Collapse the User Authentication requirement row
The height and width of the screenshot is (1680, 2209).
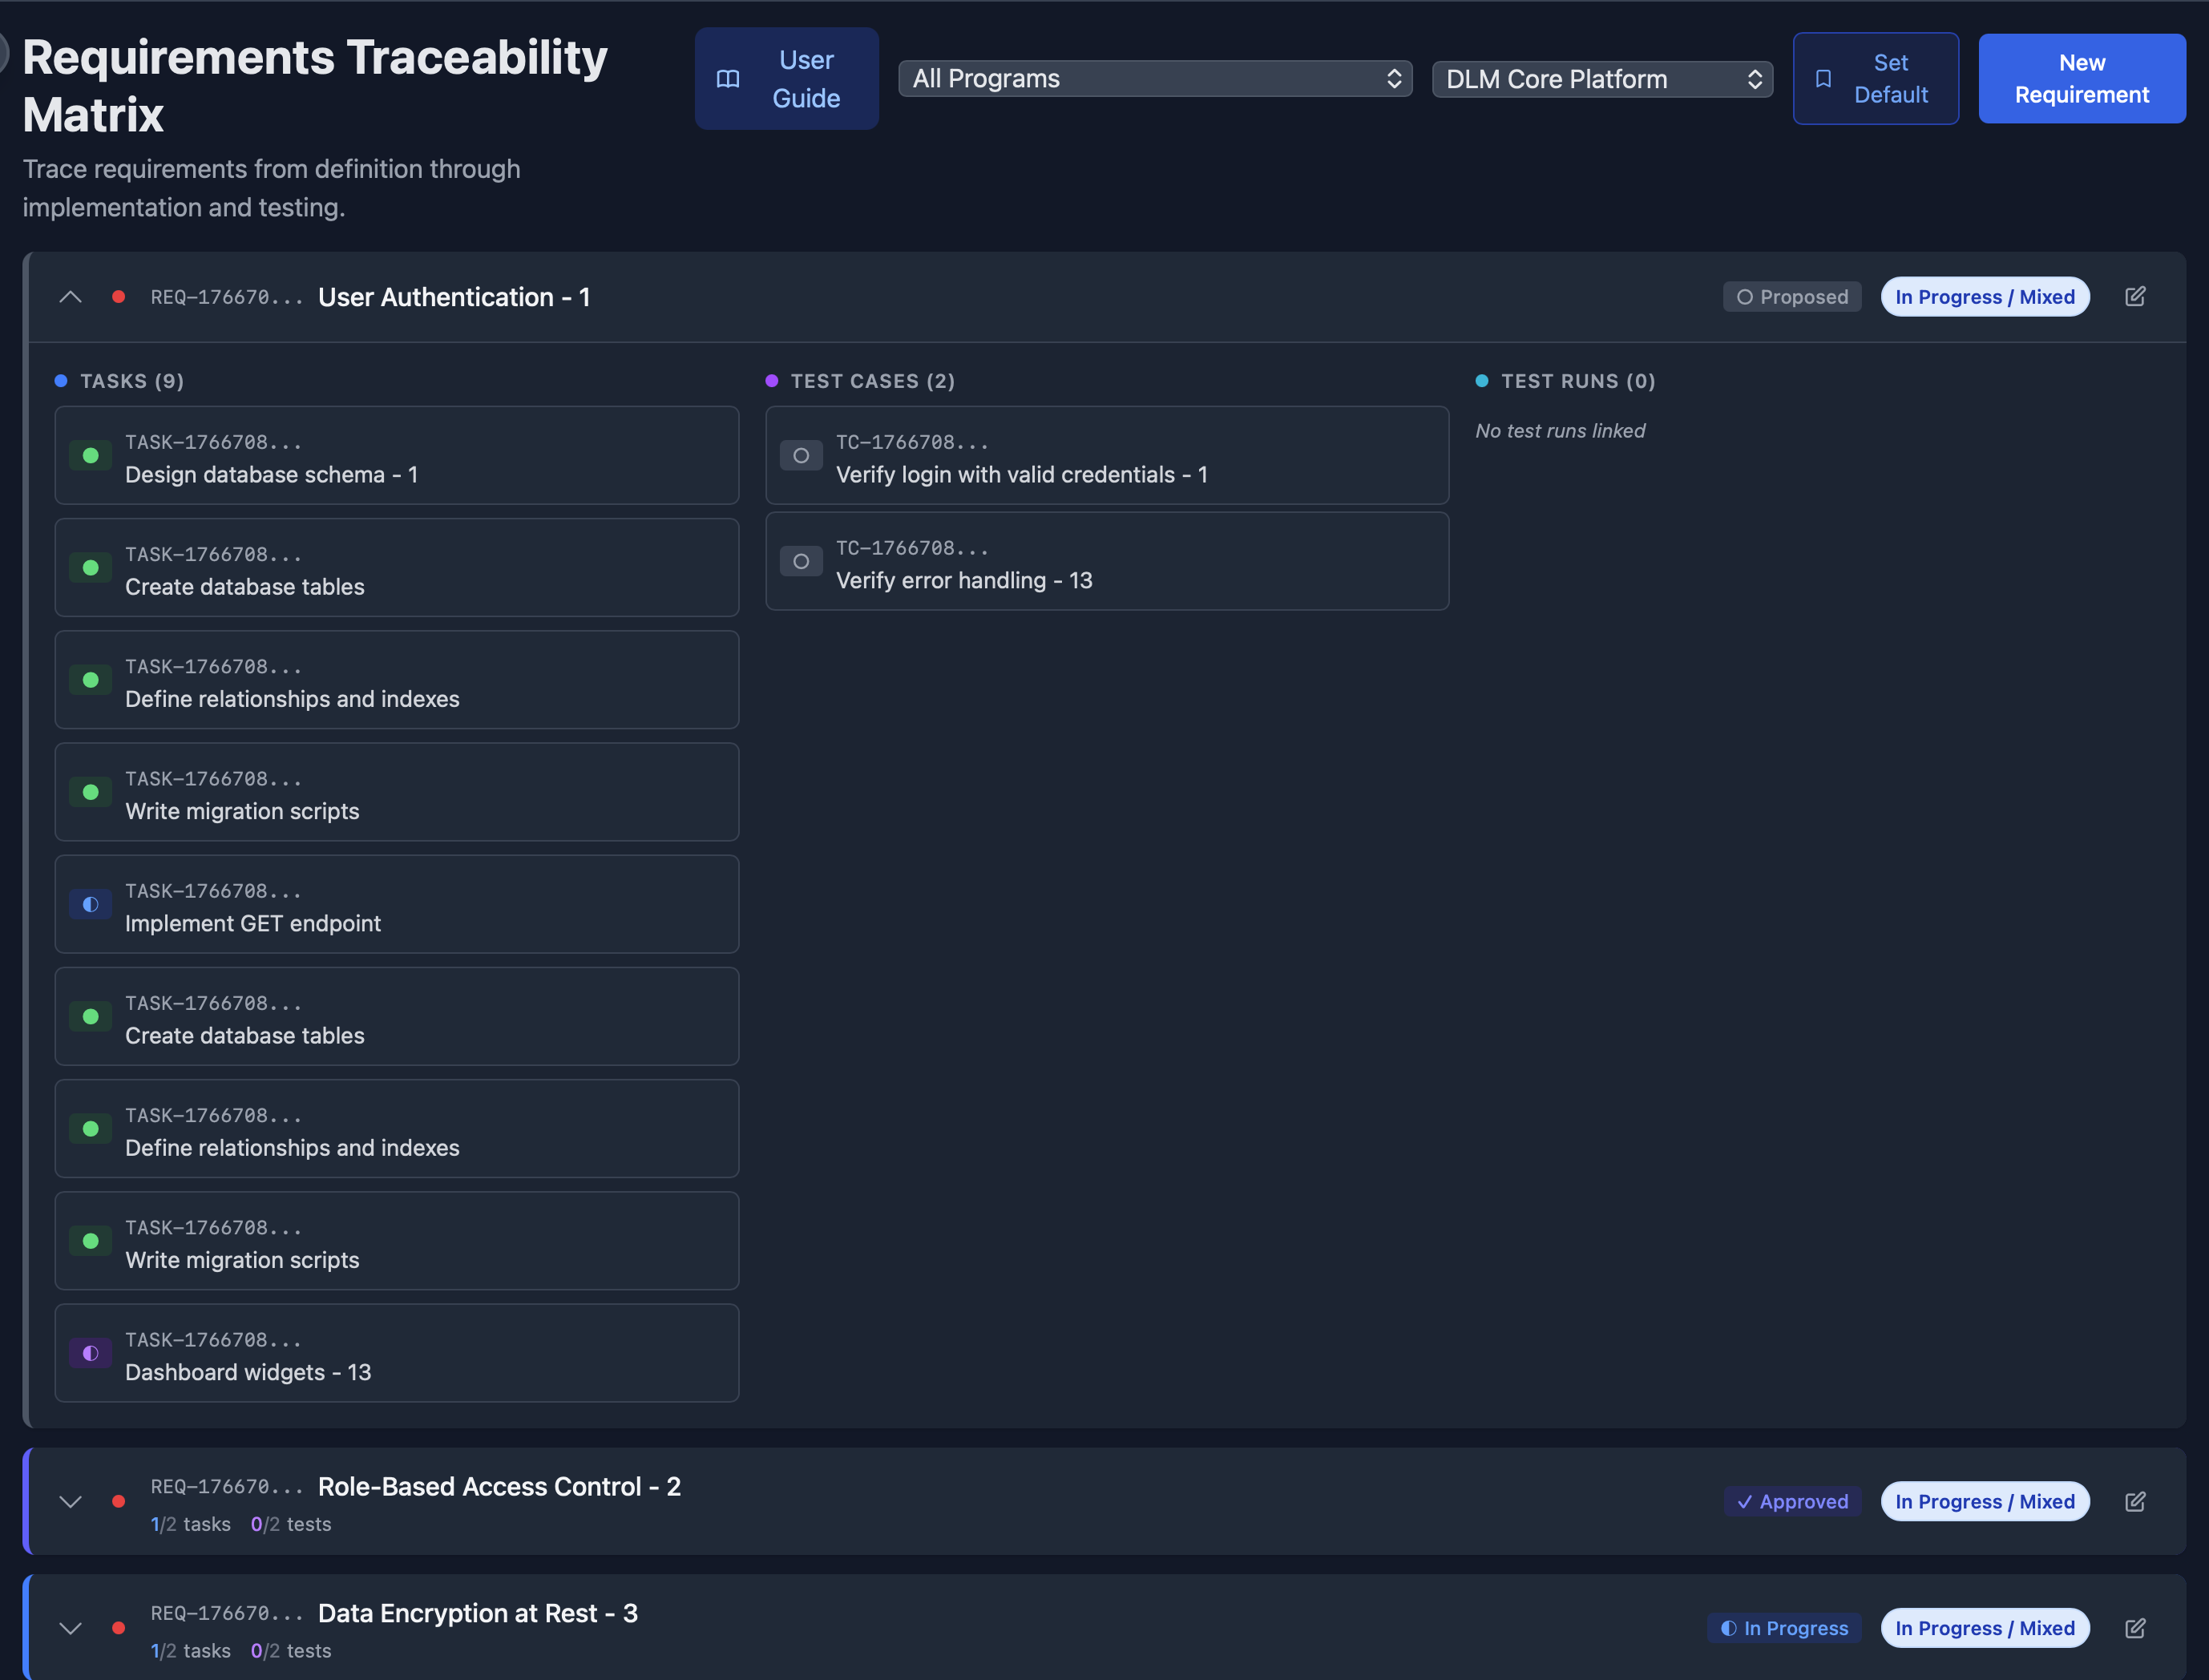(70, 297)
